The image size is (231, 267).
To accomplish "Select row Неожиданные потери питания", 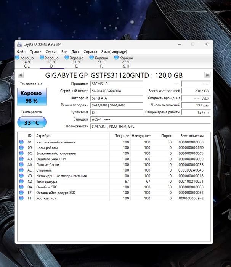I will tap(112, 176).
